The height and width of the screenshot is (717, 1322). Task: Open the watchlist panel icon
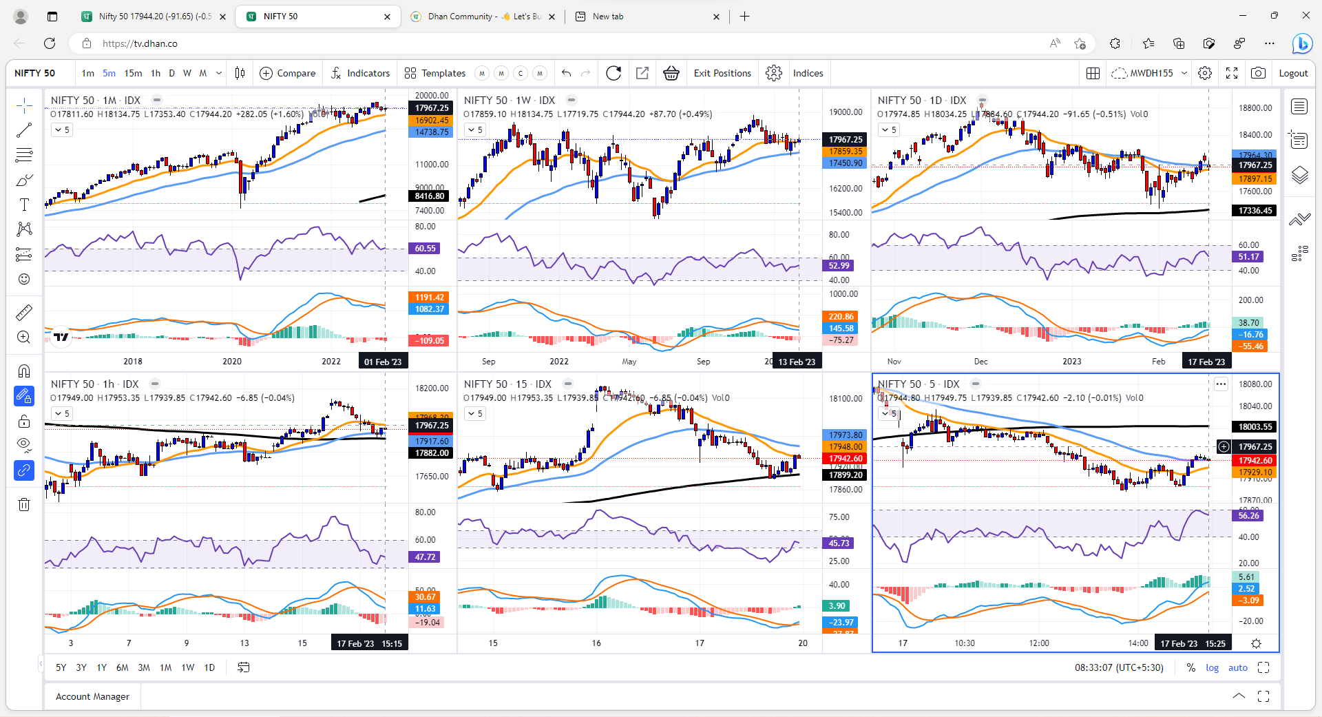point(1299,107)
